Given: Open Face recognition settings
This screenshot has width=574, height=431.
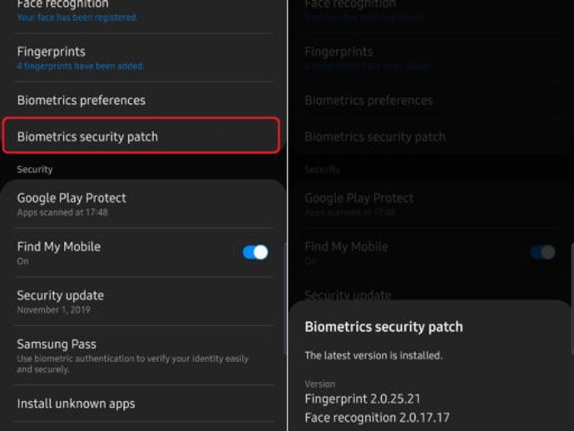Looking at the screenshot, I should [x=63, y=5].
